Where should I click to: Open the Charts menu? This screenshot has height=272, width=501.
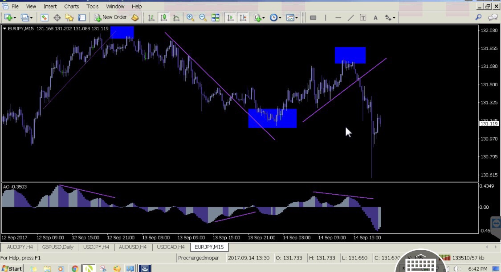pyautogui.click(x=72, y=6)
